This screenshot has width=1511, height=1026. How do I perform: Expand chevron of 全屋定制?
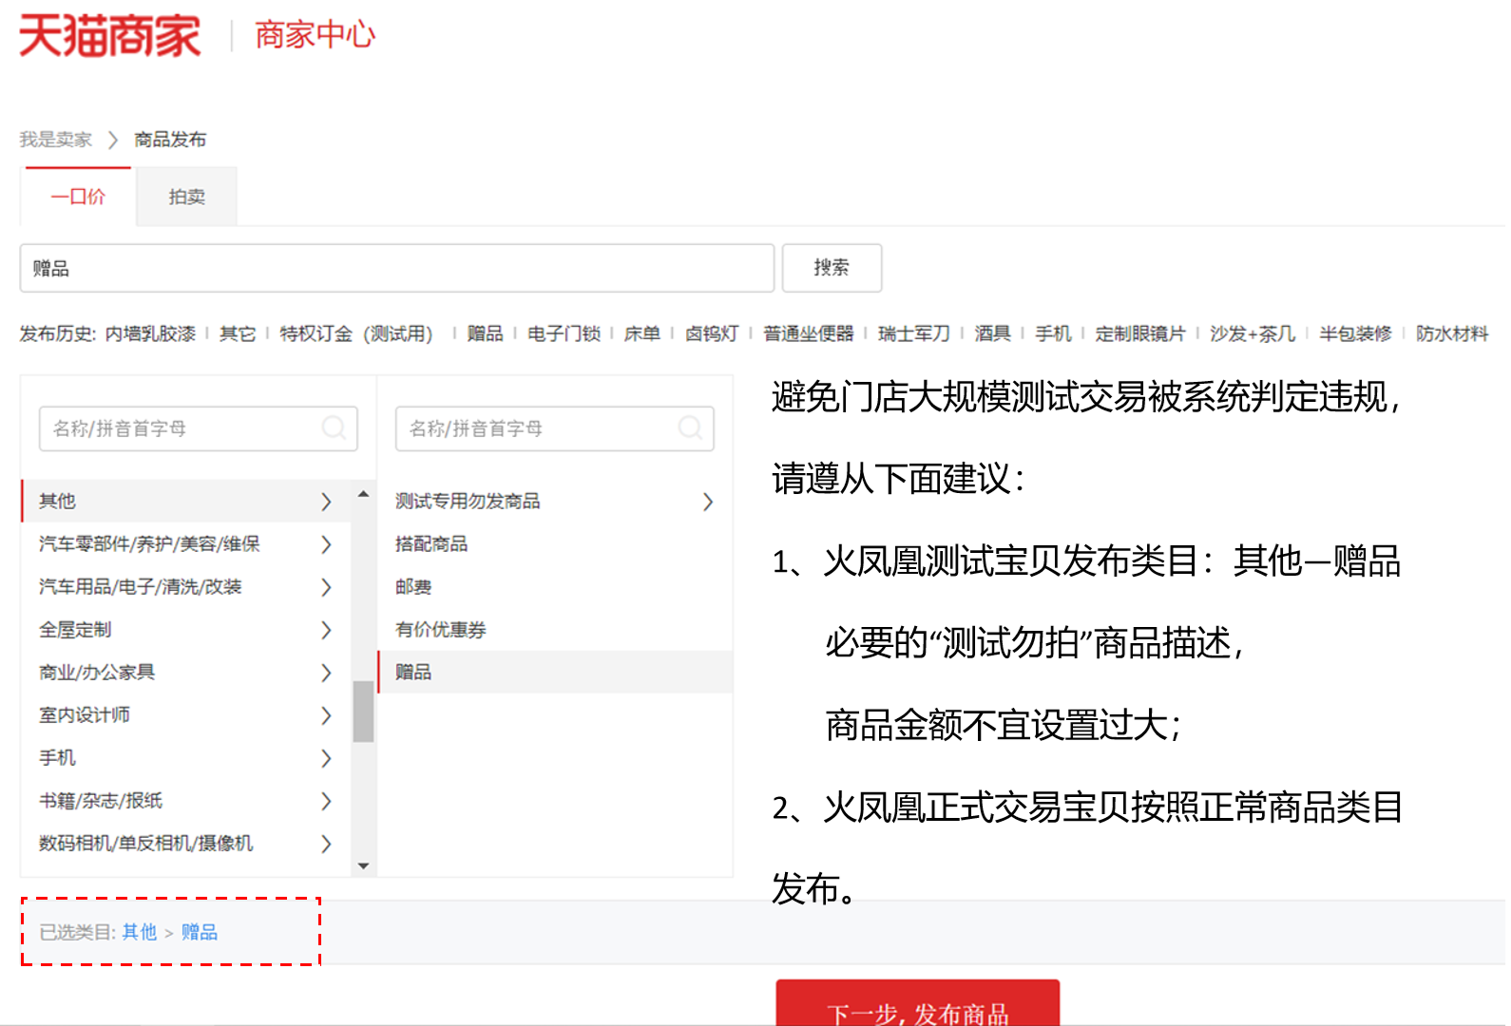click(x=326, y=630)
